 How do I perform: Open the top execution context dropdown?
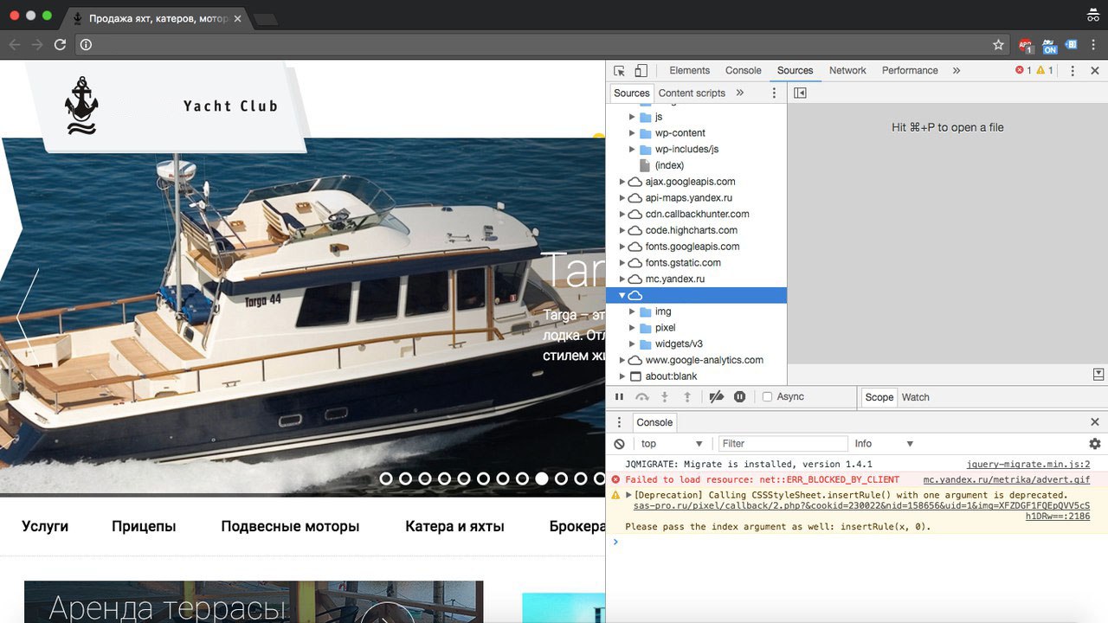[x=672, y=444]
